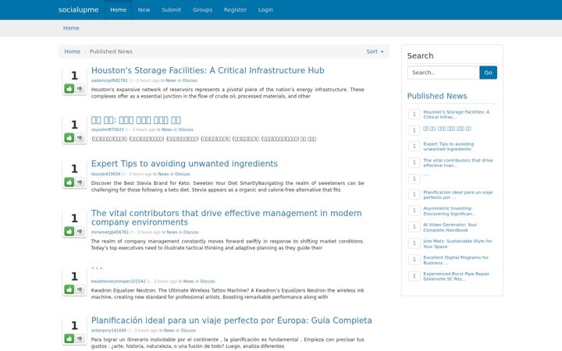Screen dimensions: 562x351
Task: Downvote the Houston's Storage Facilities post
Action: [80, 88]
